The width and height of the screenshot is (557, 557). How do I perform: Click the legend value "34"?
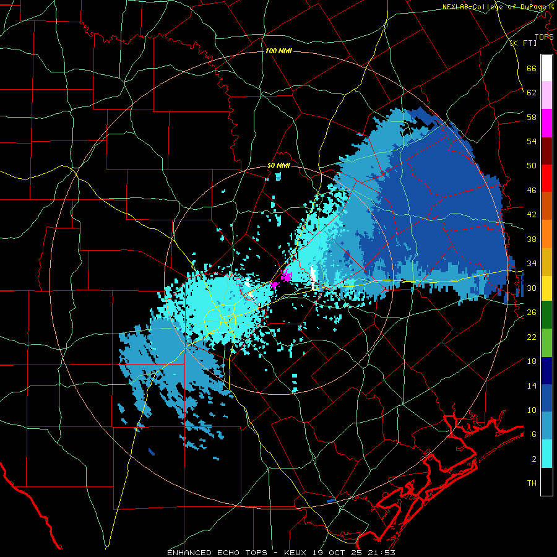click(x=532, y=263)
